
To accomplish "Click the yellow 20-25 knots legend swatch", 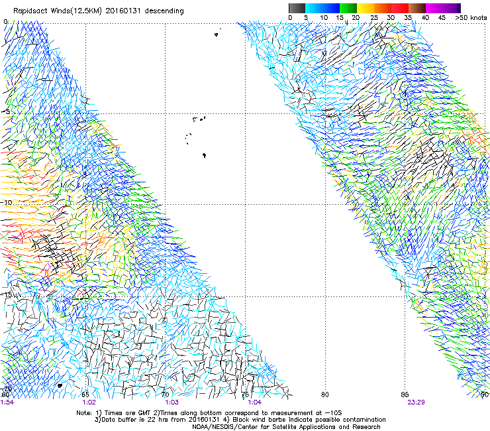I will click(366, 8).
